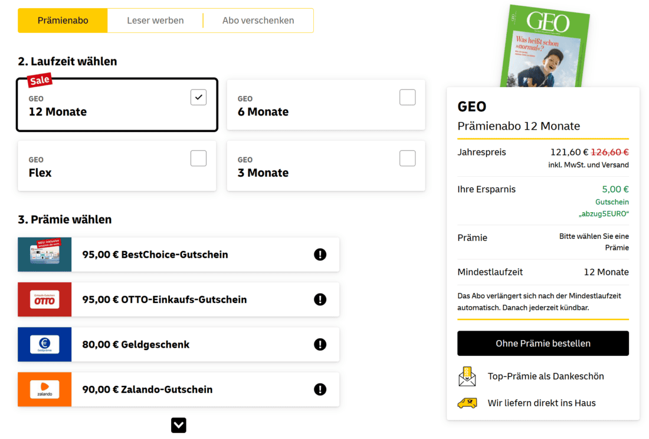Click the yellow delivery van icon

point(467,403)
